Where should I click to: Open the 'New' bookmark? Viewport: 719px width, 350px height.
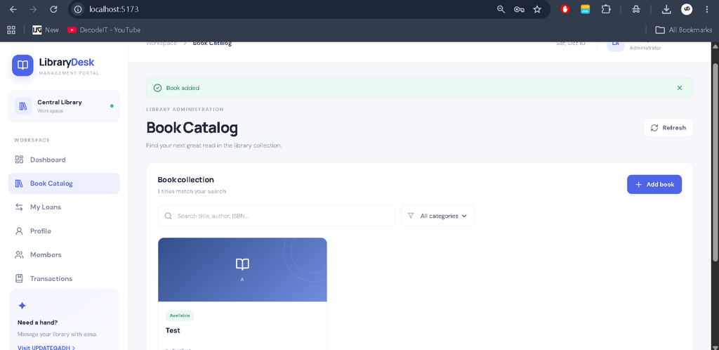pyautogui.click(x=46, y=30)
